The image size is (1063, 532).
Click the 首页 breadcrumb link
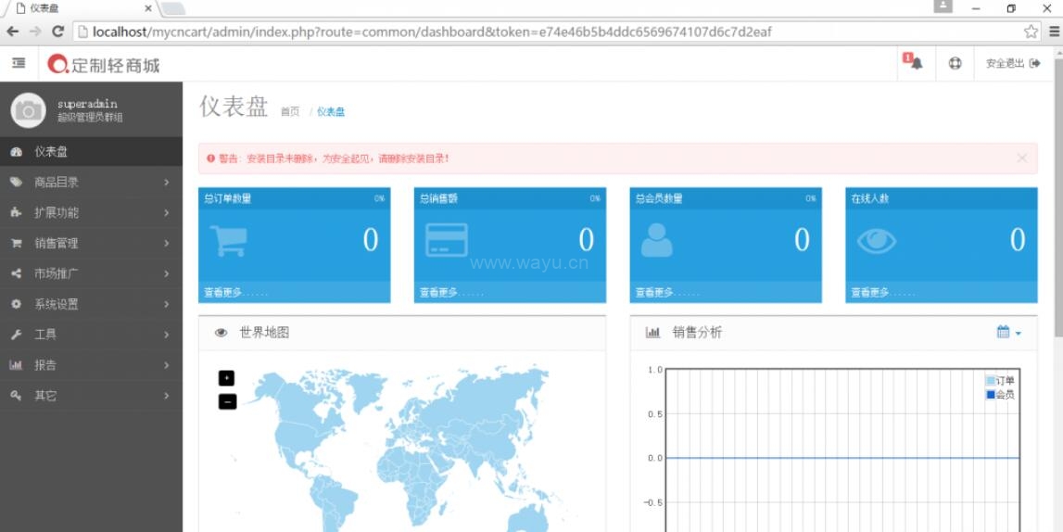point(290,112)
